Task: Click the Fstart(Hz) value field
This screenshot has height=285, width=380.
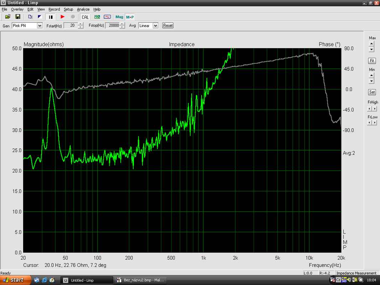Action: 71,25
